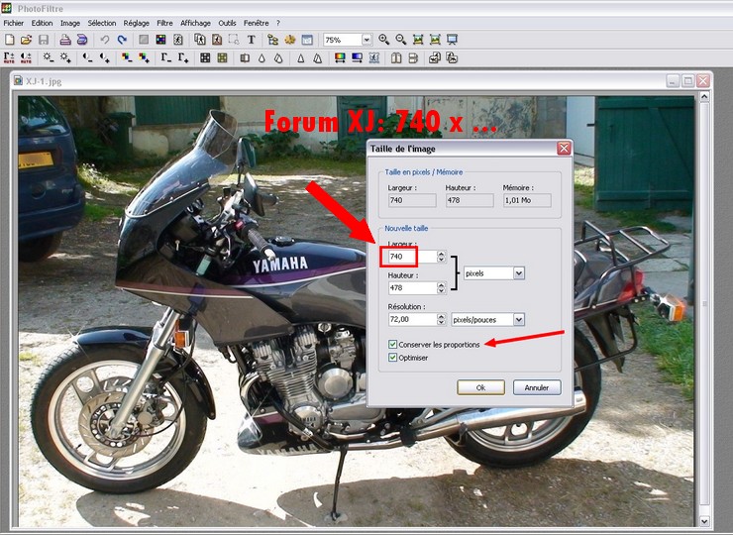Open the Affichage menu
This screenshot has height=535, width=733.
195,23
